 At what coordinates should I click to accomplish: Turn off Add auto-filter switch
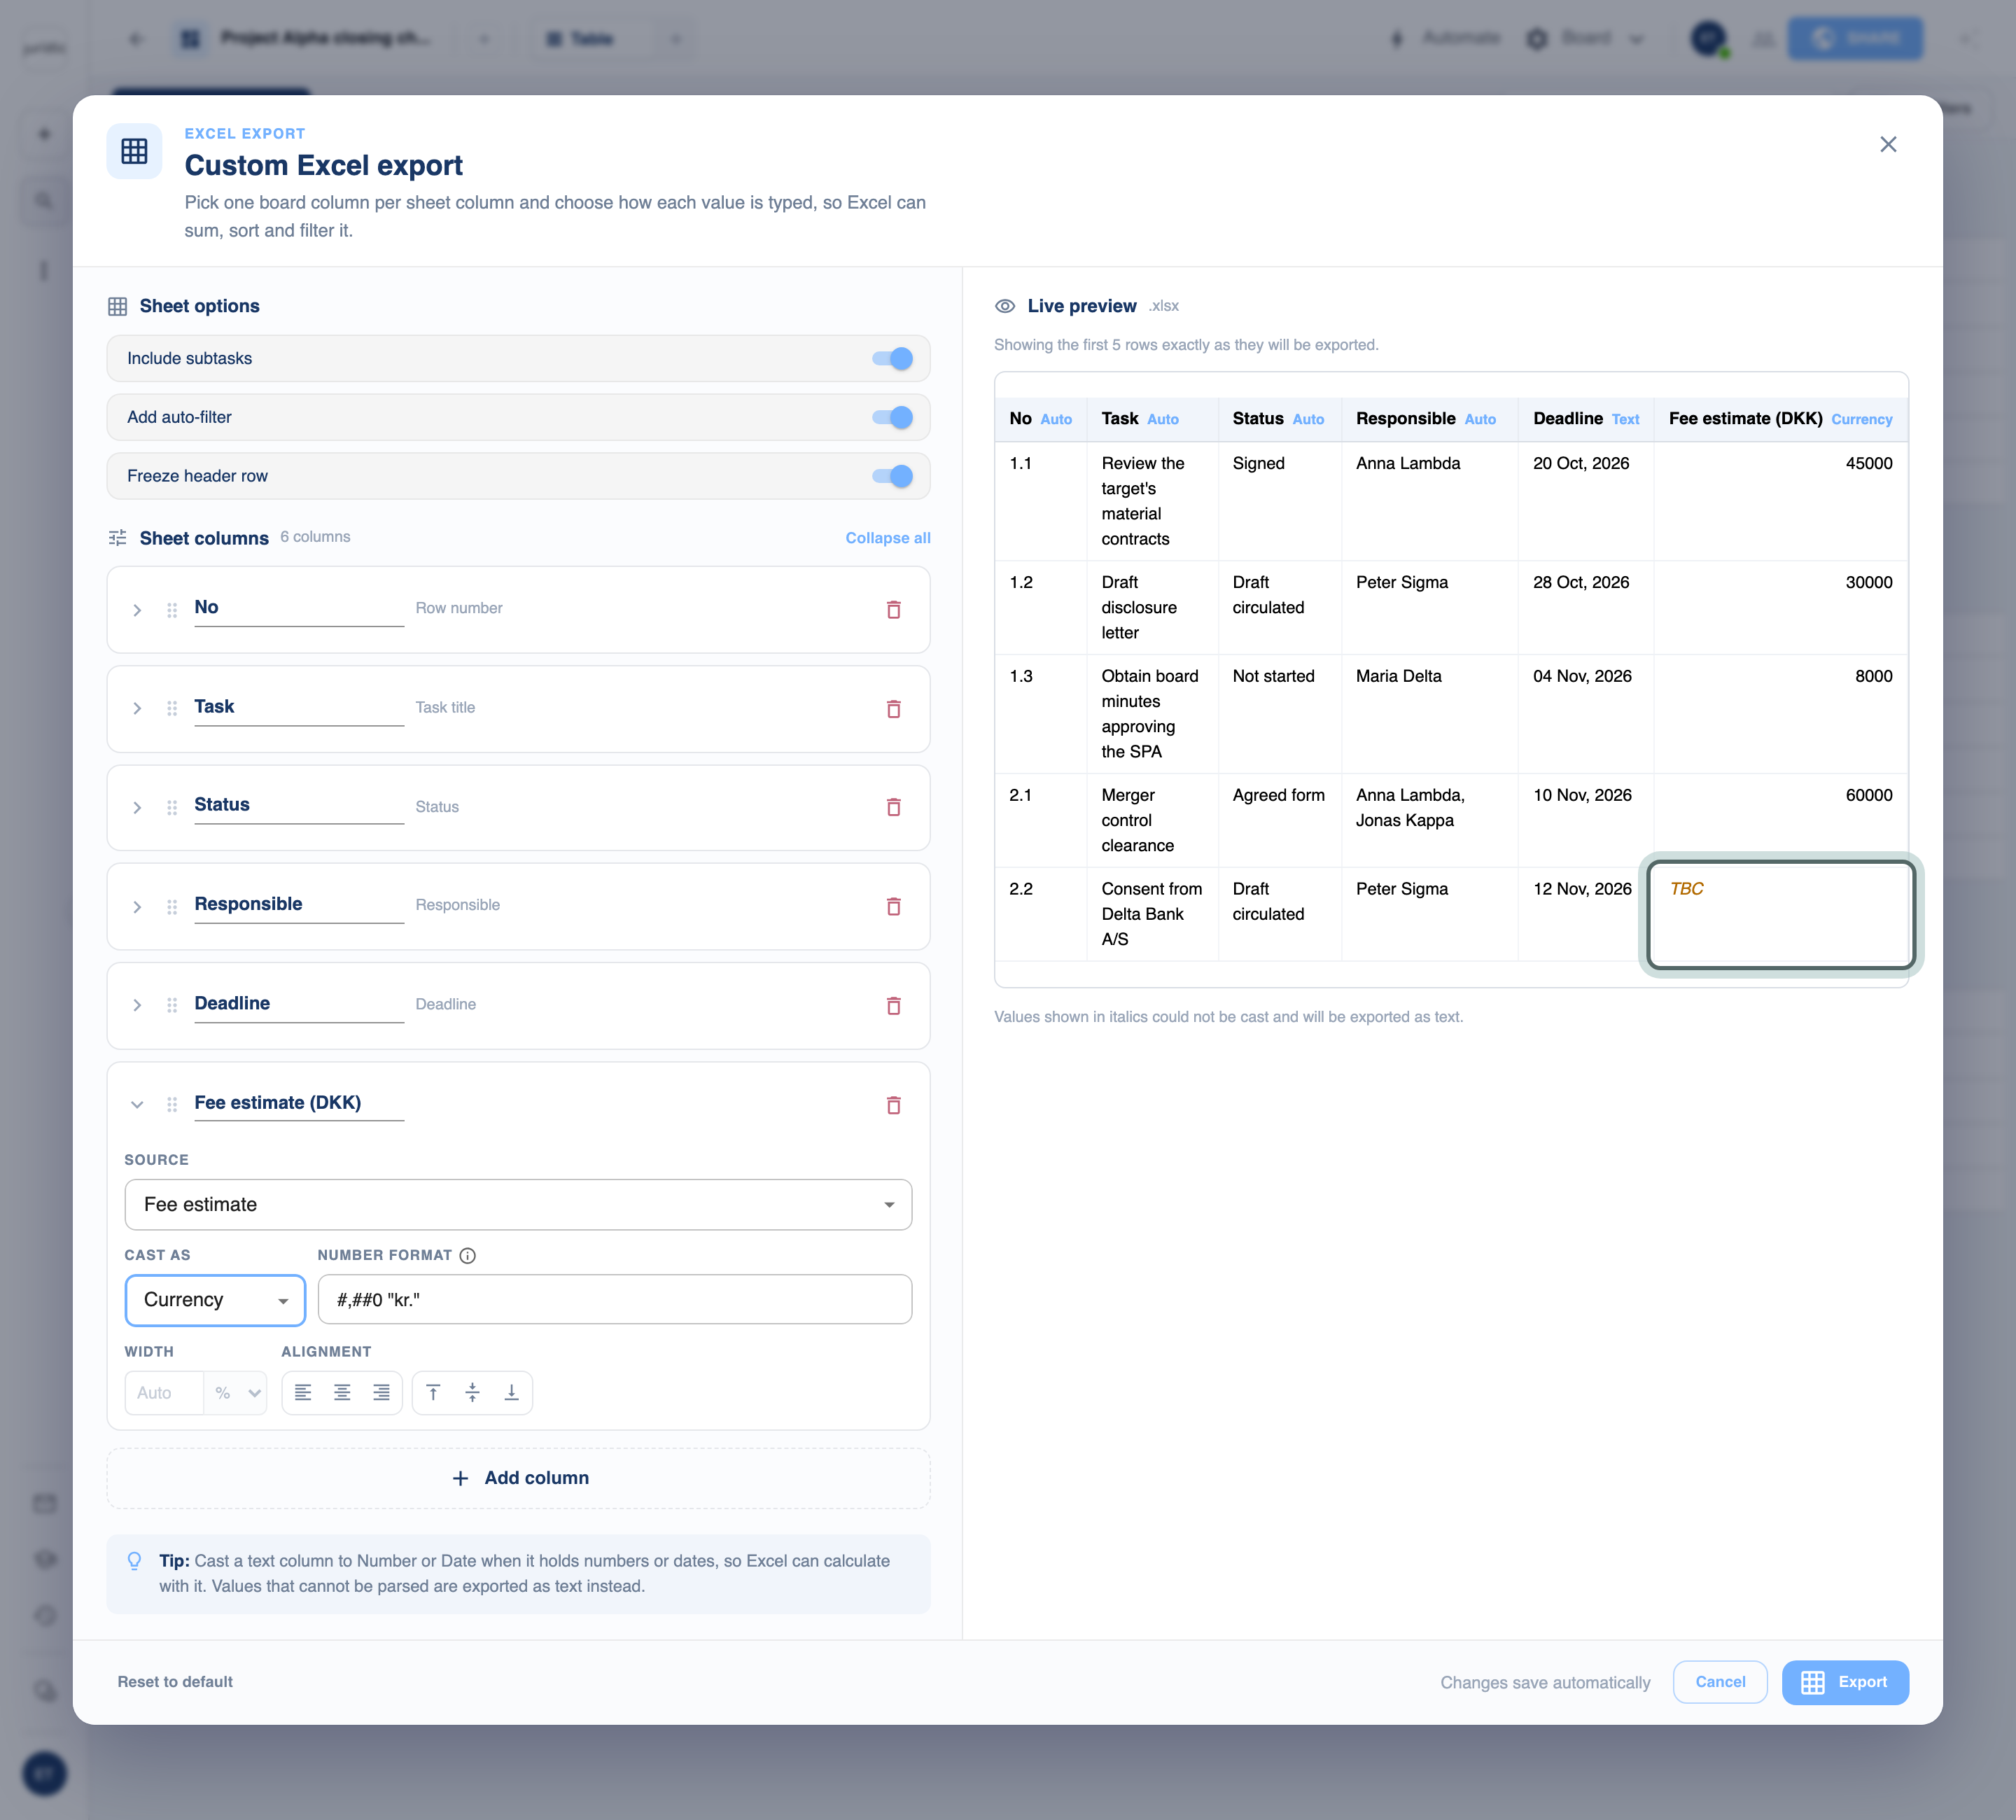892,417
